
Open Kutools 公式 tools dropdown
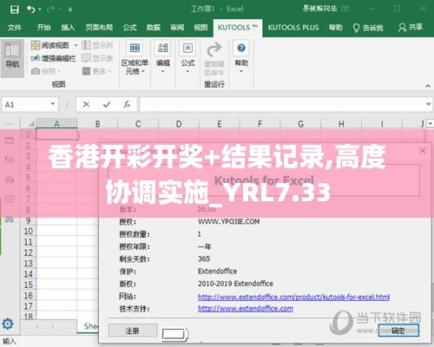187,56
